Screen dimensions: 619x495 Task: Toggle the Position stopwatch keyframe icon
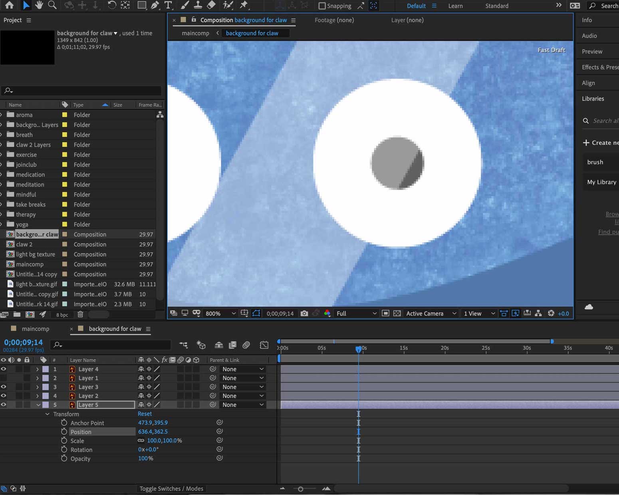coord(64,431)
